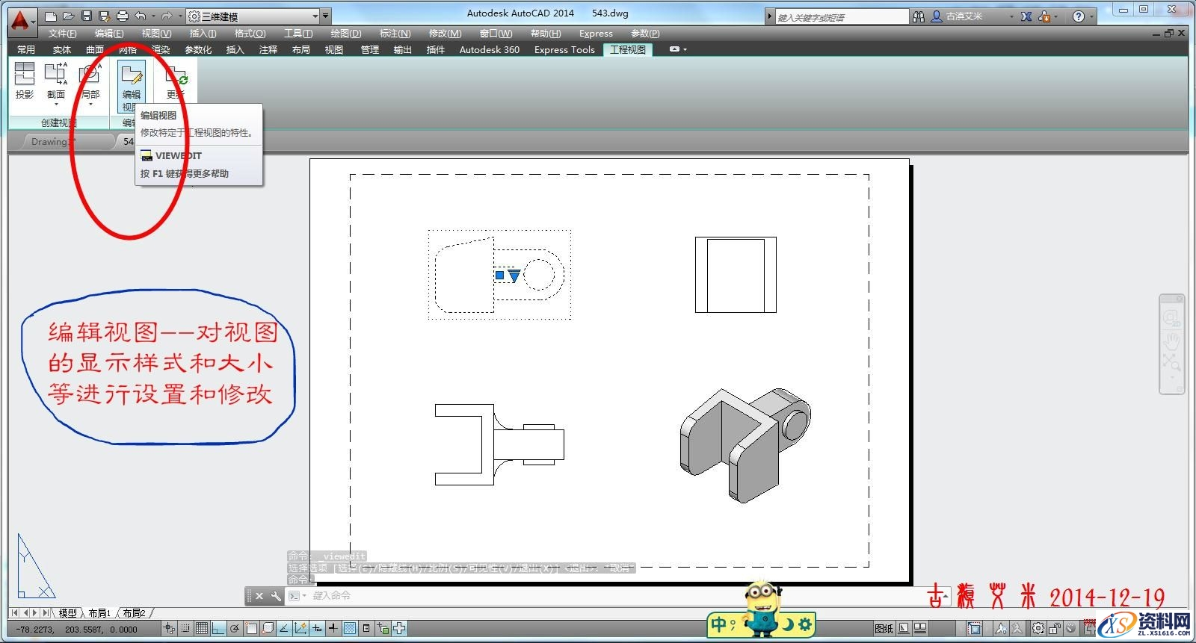Click the command line input field

[x=523, y=596]
